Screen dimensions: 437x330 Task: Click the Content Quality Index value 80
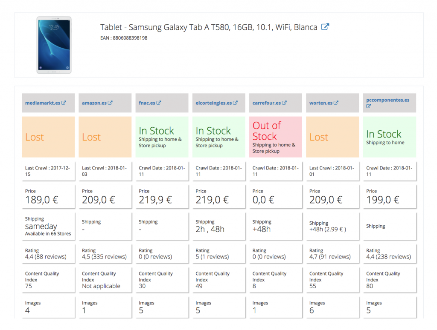click(x=370, y=286)
